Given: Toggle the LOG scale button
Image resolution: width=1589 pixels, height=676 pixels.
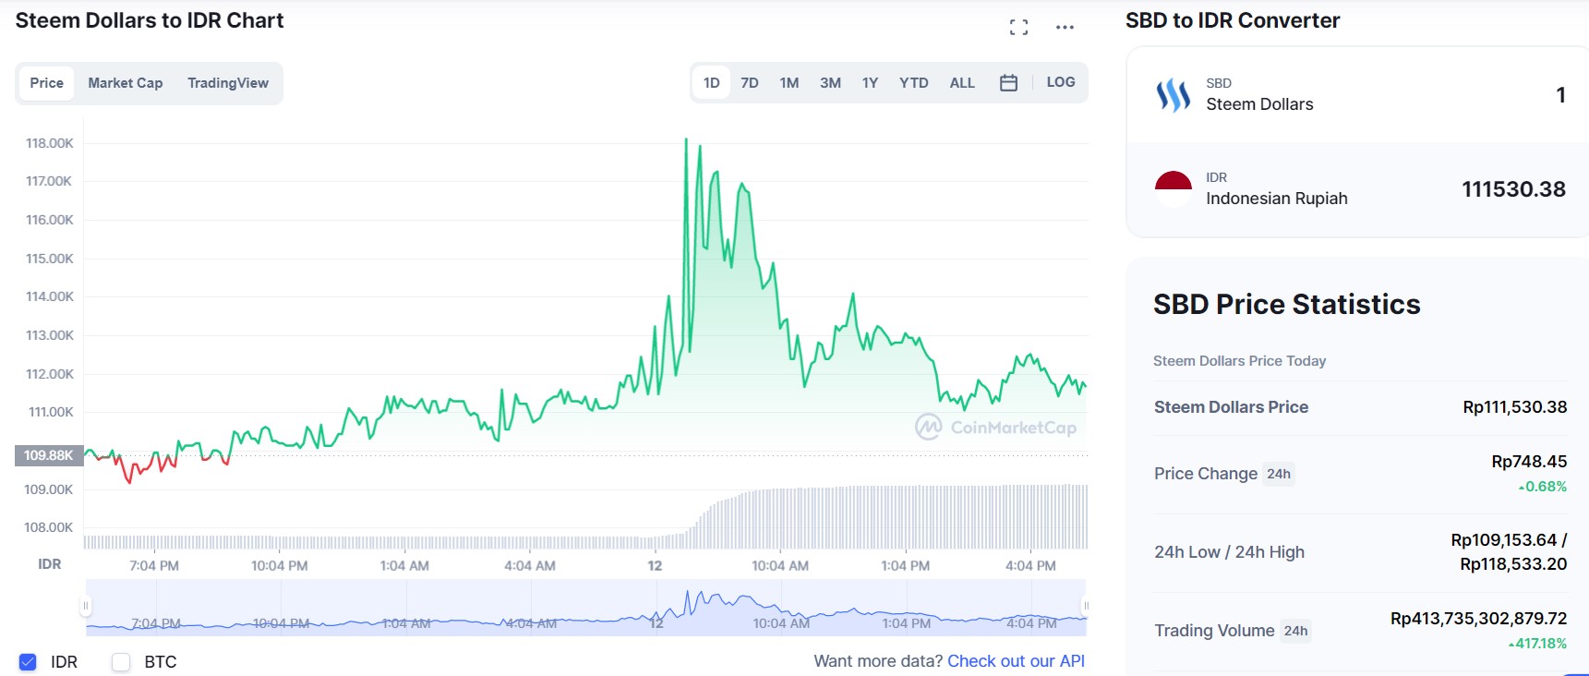Looking at the screenshot, I should (1061, 82).
